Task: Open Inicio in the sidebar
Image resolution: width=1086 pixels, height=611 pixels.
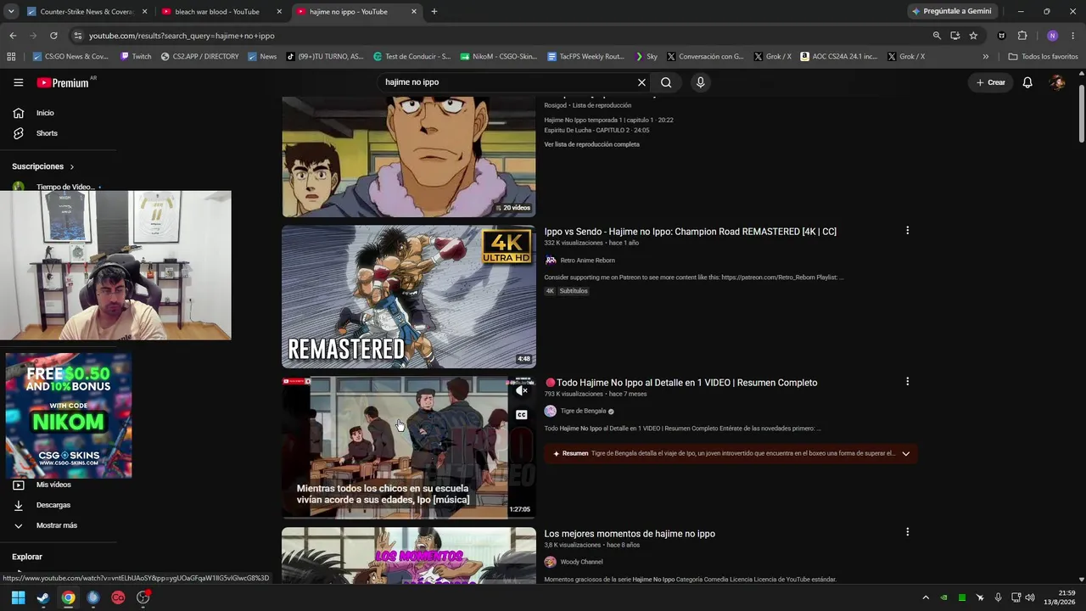Action: pyautogui.click(x=45, y=113)
